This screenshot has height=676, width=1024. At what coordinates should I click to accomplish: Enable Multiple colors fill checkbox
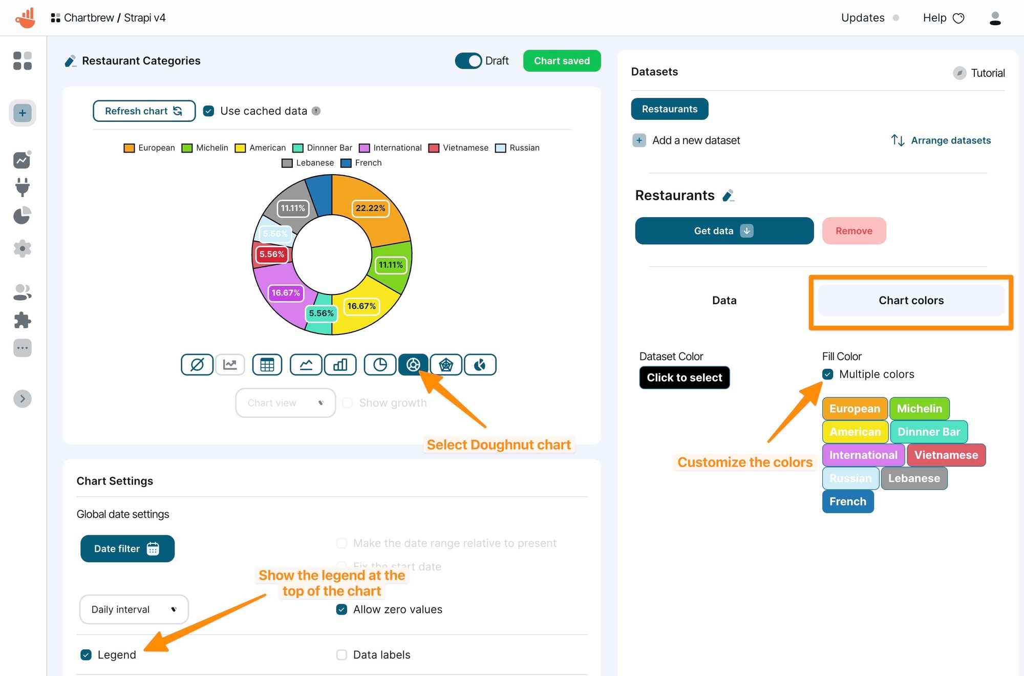pyautogui.click(x=827, y=373)
